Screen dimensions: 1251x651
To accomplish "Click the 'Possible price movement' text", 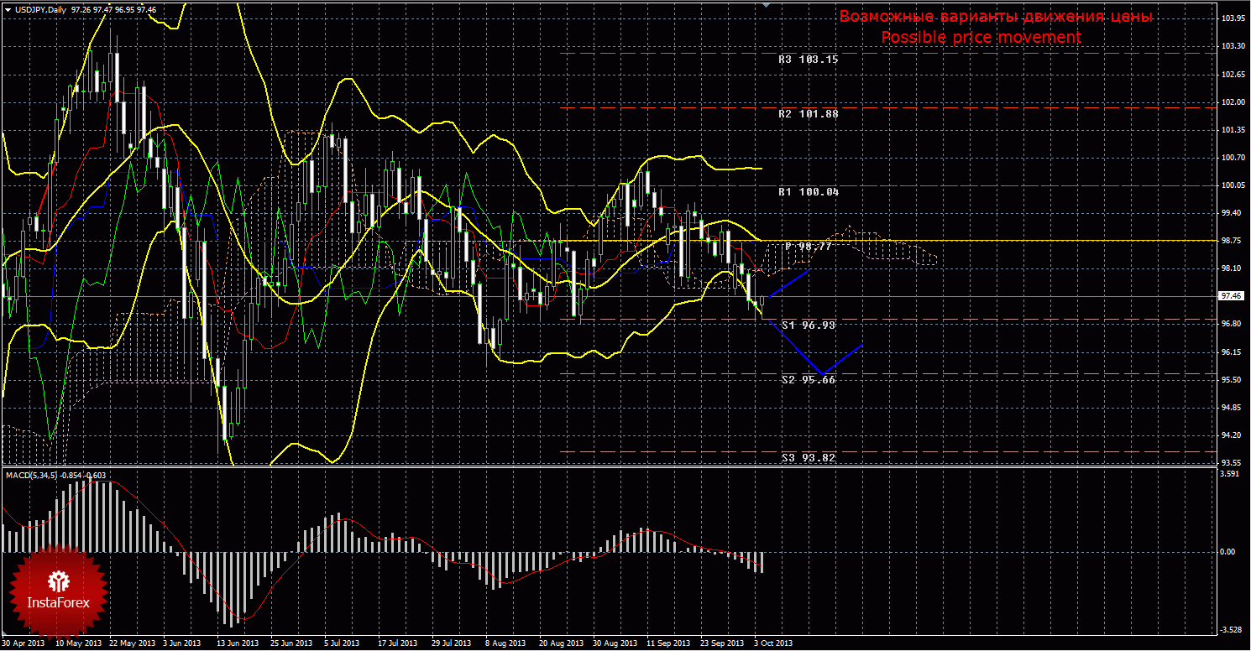I will (x=980, y=38).
